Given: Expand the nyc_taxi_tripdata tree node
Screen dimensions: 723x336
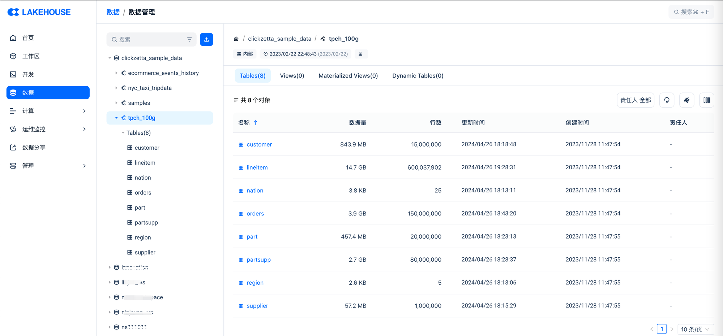Looking at the screenshot, I should point(116,88).
